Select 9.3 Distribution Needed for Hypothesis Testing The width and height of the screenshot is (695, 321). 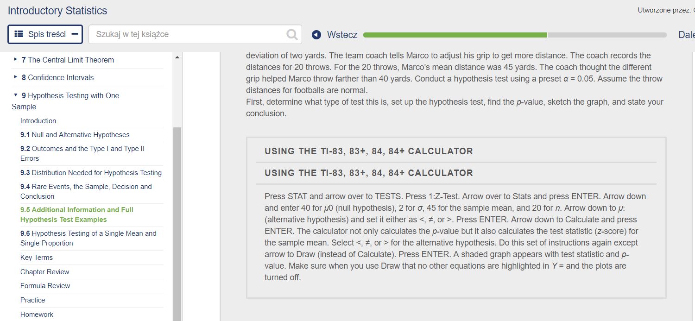tap(91, 172)
